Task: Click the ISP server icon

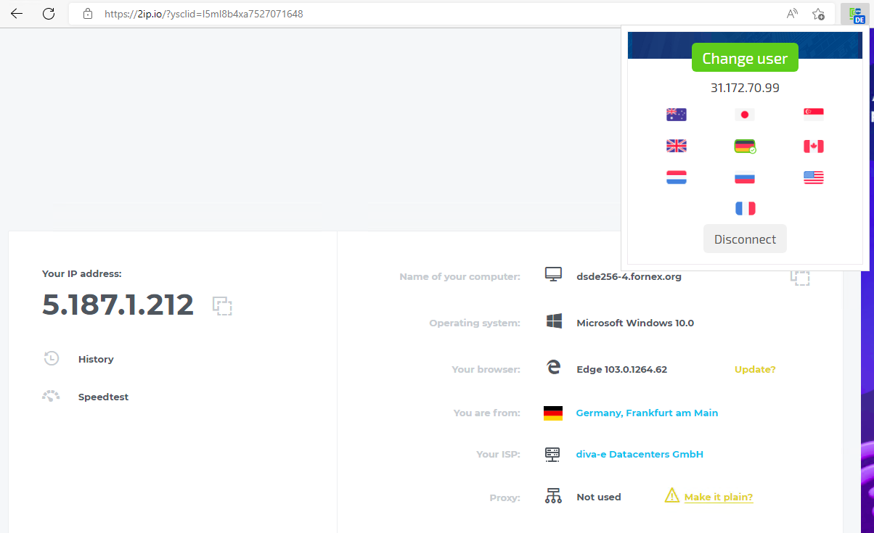Action: [x=553, y=455]
